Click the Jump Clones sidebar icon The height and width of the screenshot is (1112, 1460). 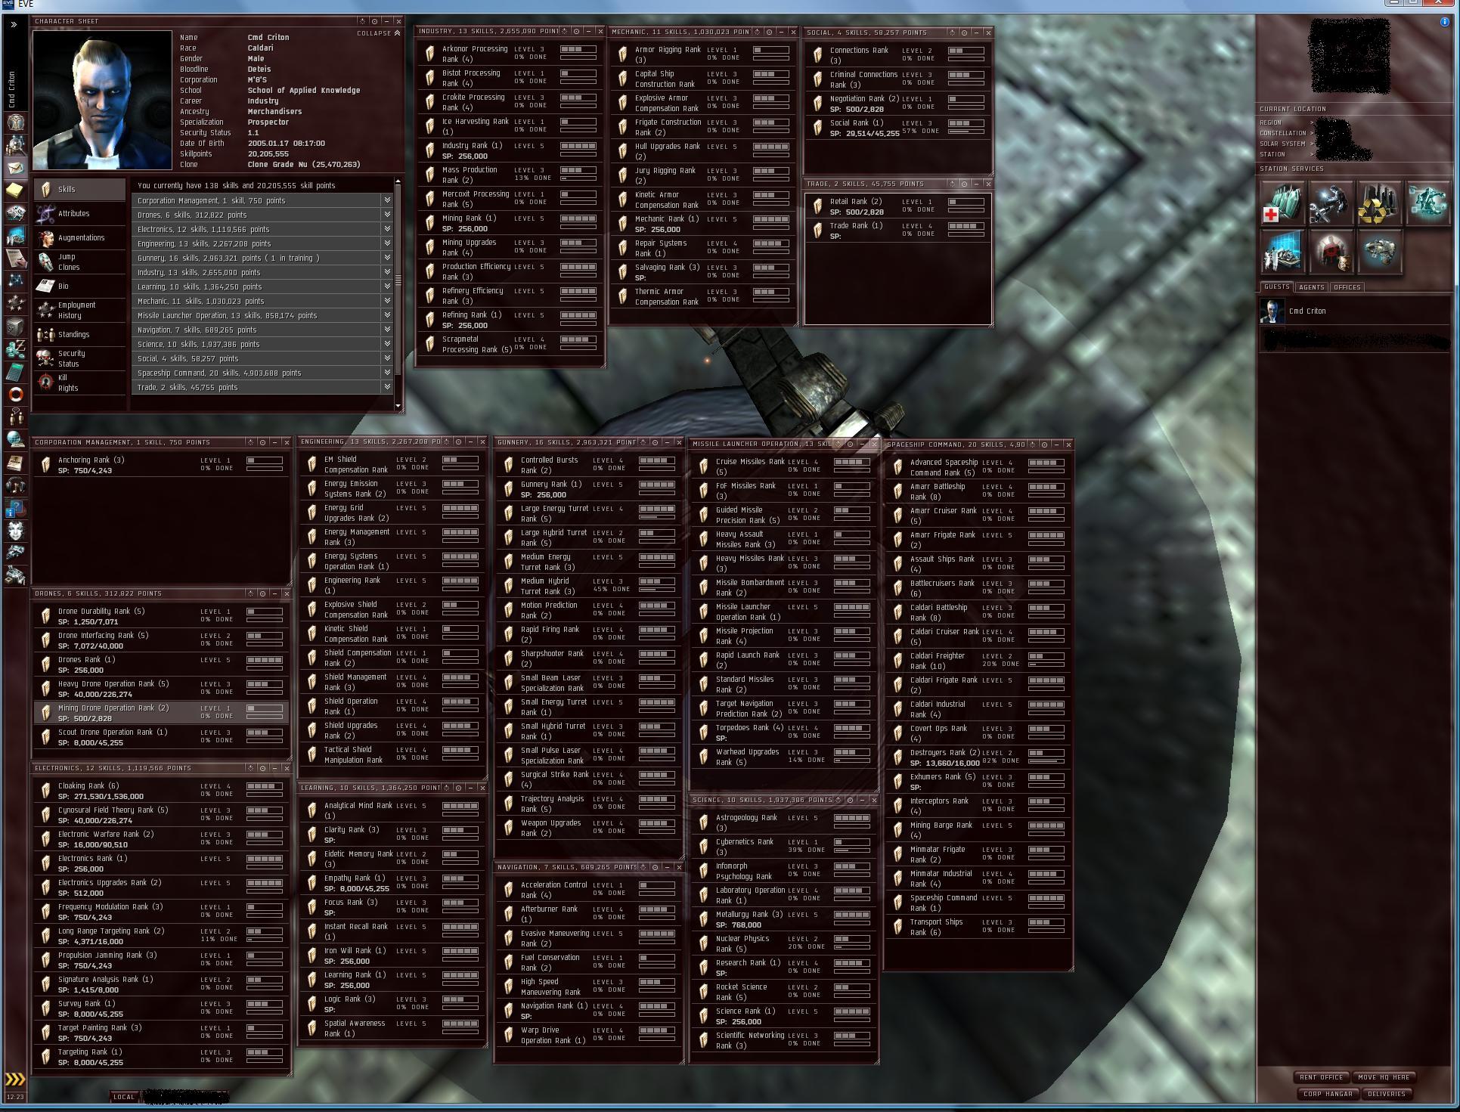point(46,262)
